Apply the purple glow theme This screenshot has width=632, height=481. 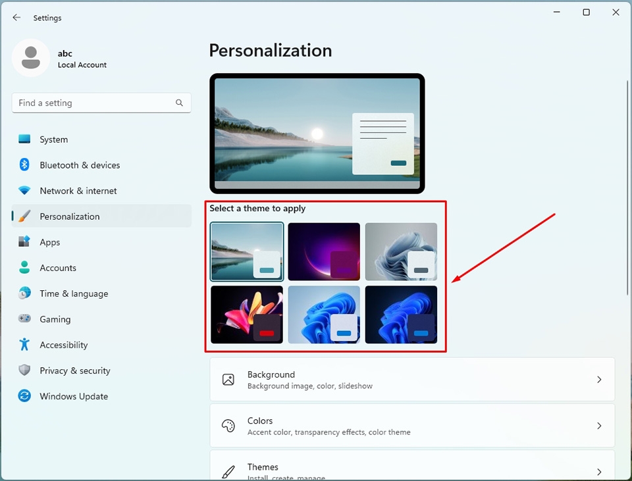(x=324, y=251)
